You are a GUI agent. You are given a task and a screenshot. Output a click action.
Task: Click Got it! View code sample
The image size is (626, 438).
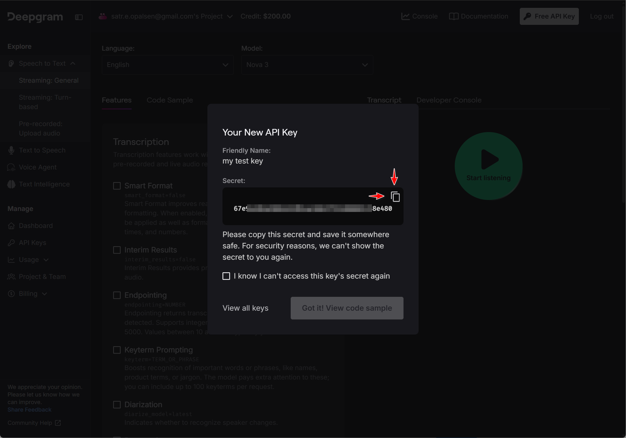pyautogui.click(x=347, y=308)
